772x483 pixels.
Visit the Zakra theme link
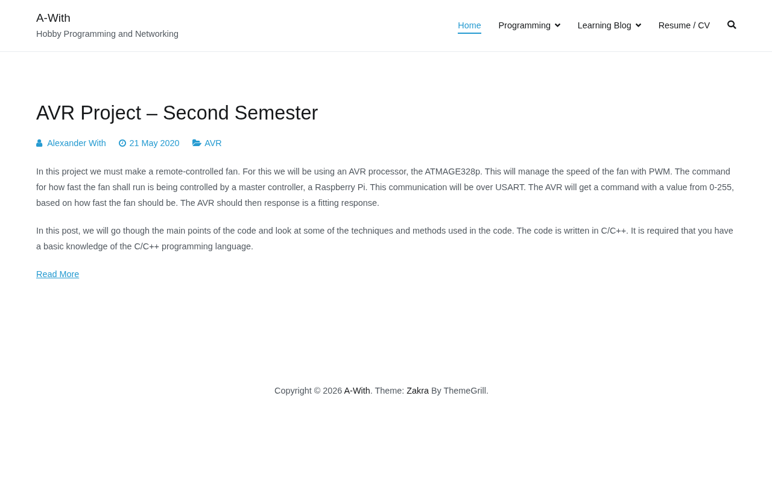pos(417,391)
